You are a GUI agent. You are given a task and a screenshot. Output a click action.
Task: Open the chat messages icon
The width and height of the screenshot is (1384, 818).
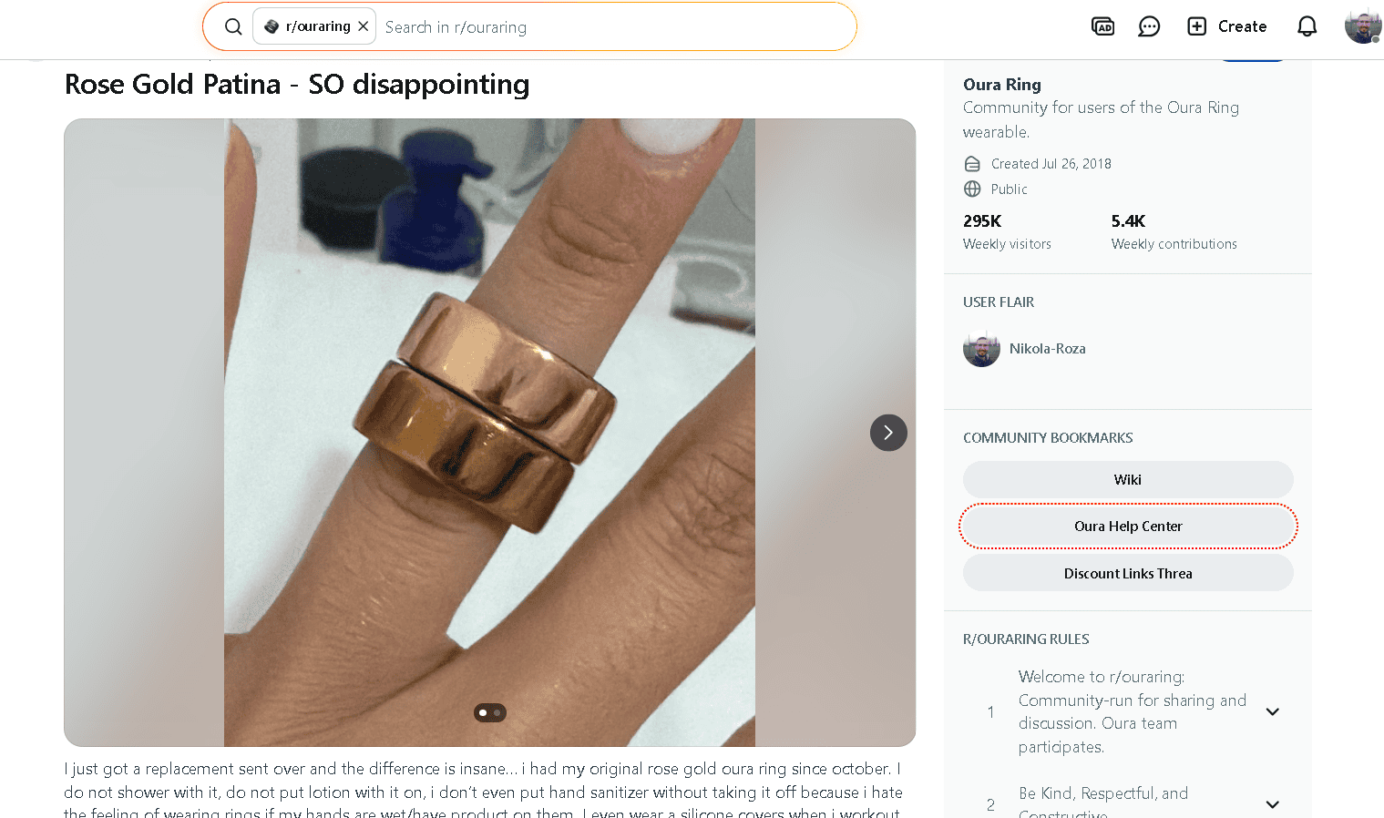click(1149, 26)
